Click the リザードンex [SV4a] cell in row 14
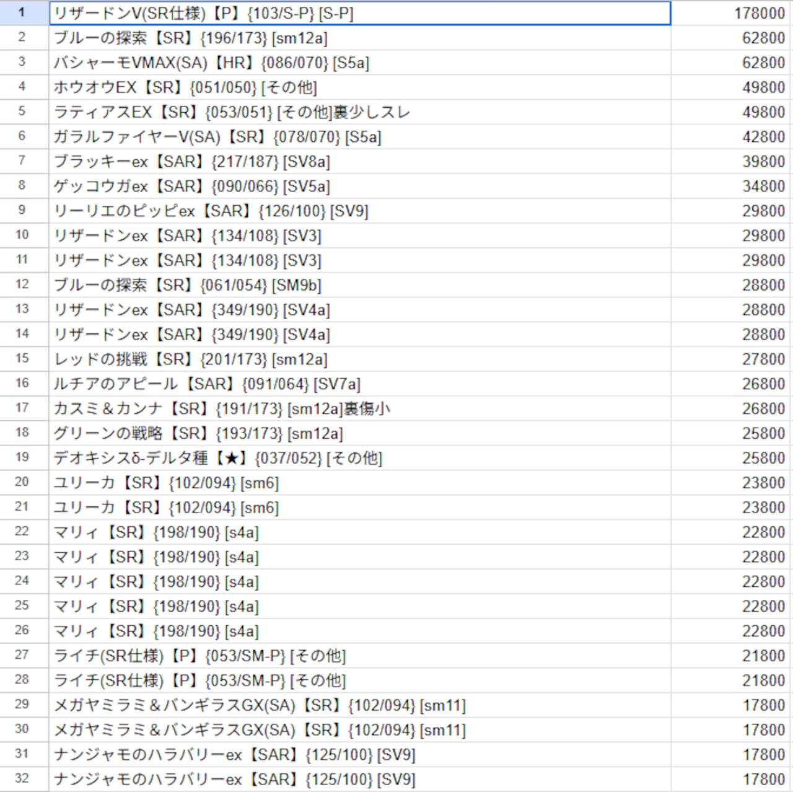 pyautogui.click(x=360, y=335)
